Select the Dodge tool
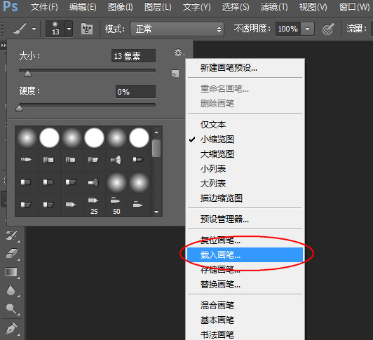Screen dimensions: 373x340 (11, 308)
